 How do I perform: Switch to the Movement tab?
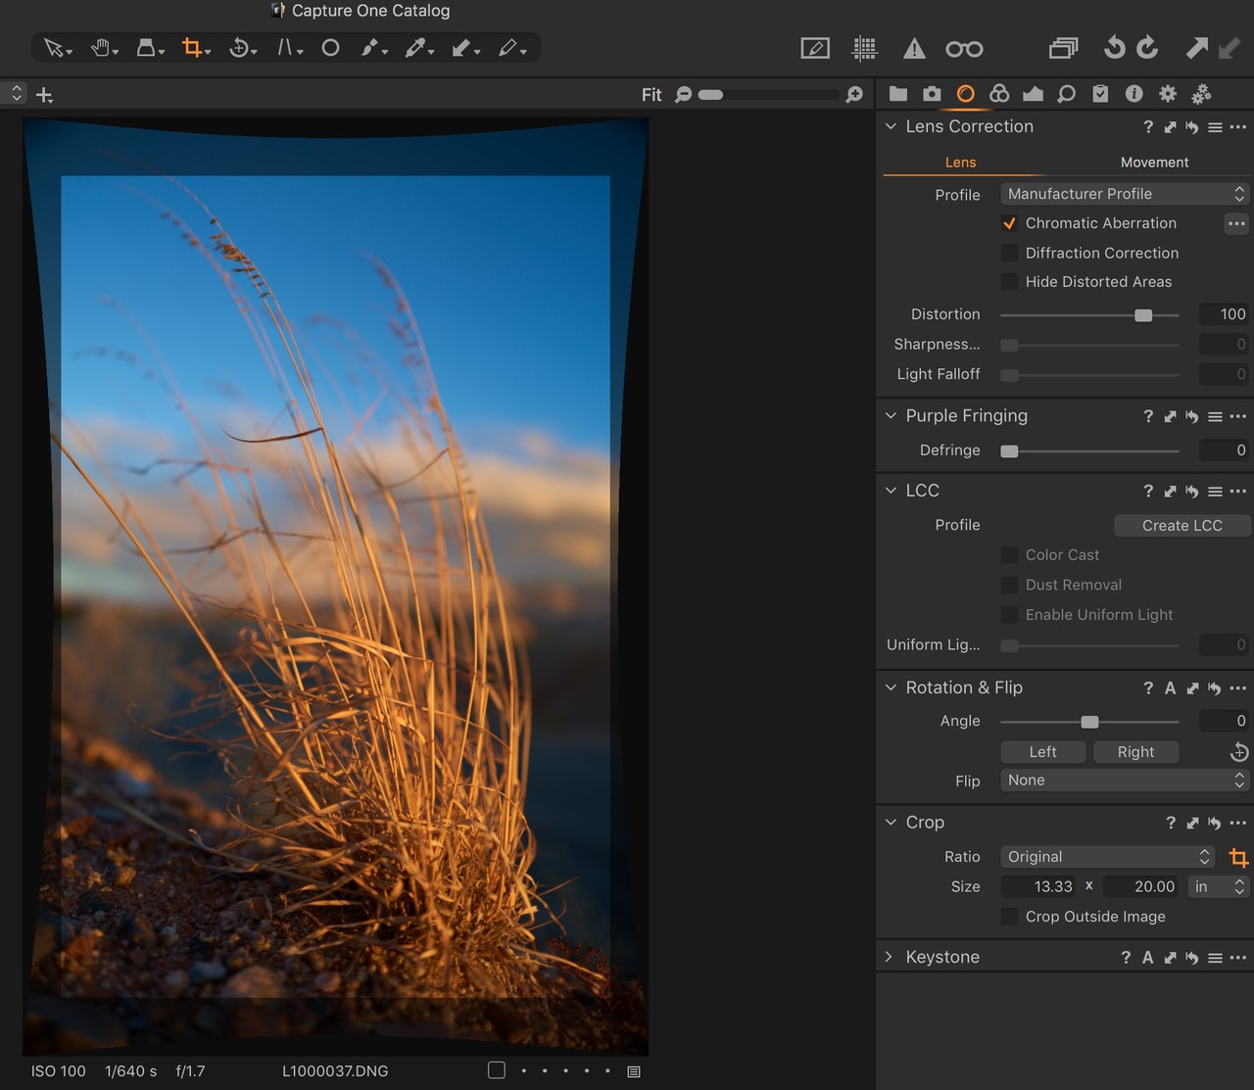[1154, 163]
